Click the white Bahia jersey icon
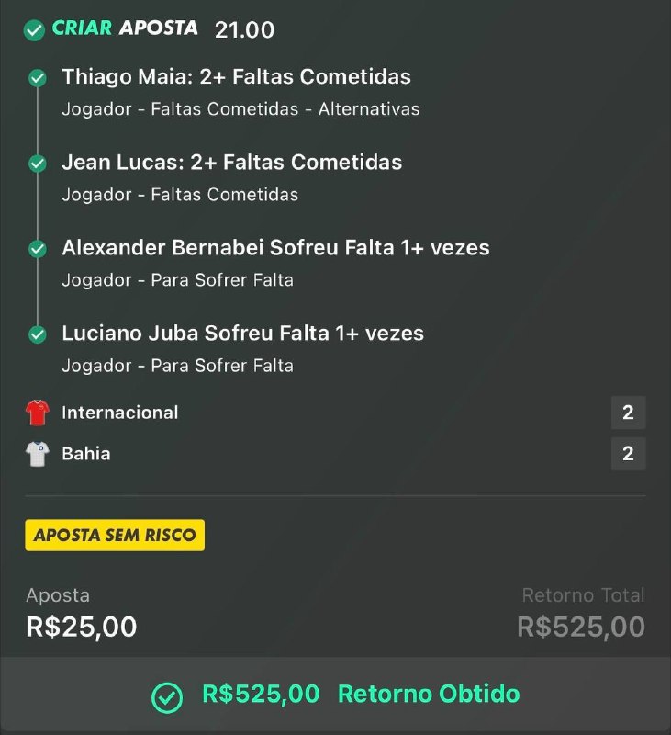This screenshot has width=671, height=735. click(37, 454)
